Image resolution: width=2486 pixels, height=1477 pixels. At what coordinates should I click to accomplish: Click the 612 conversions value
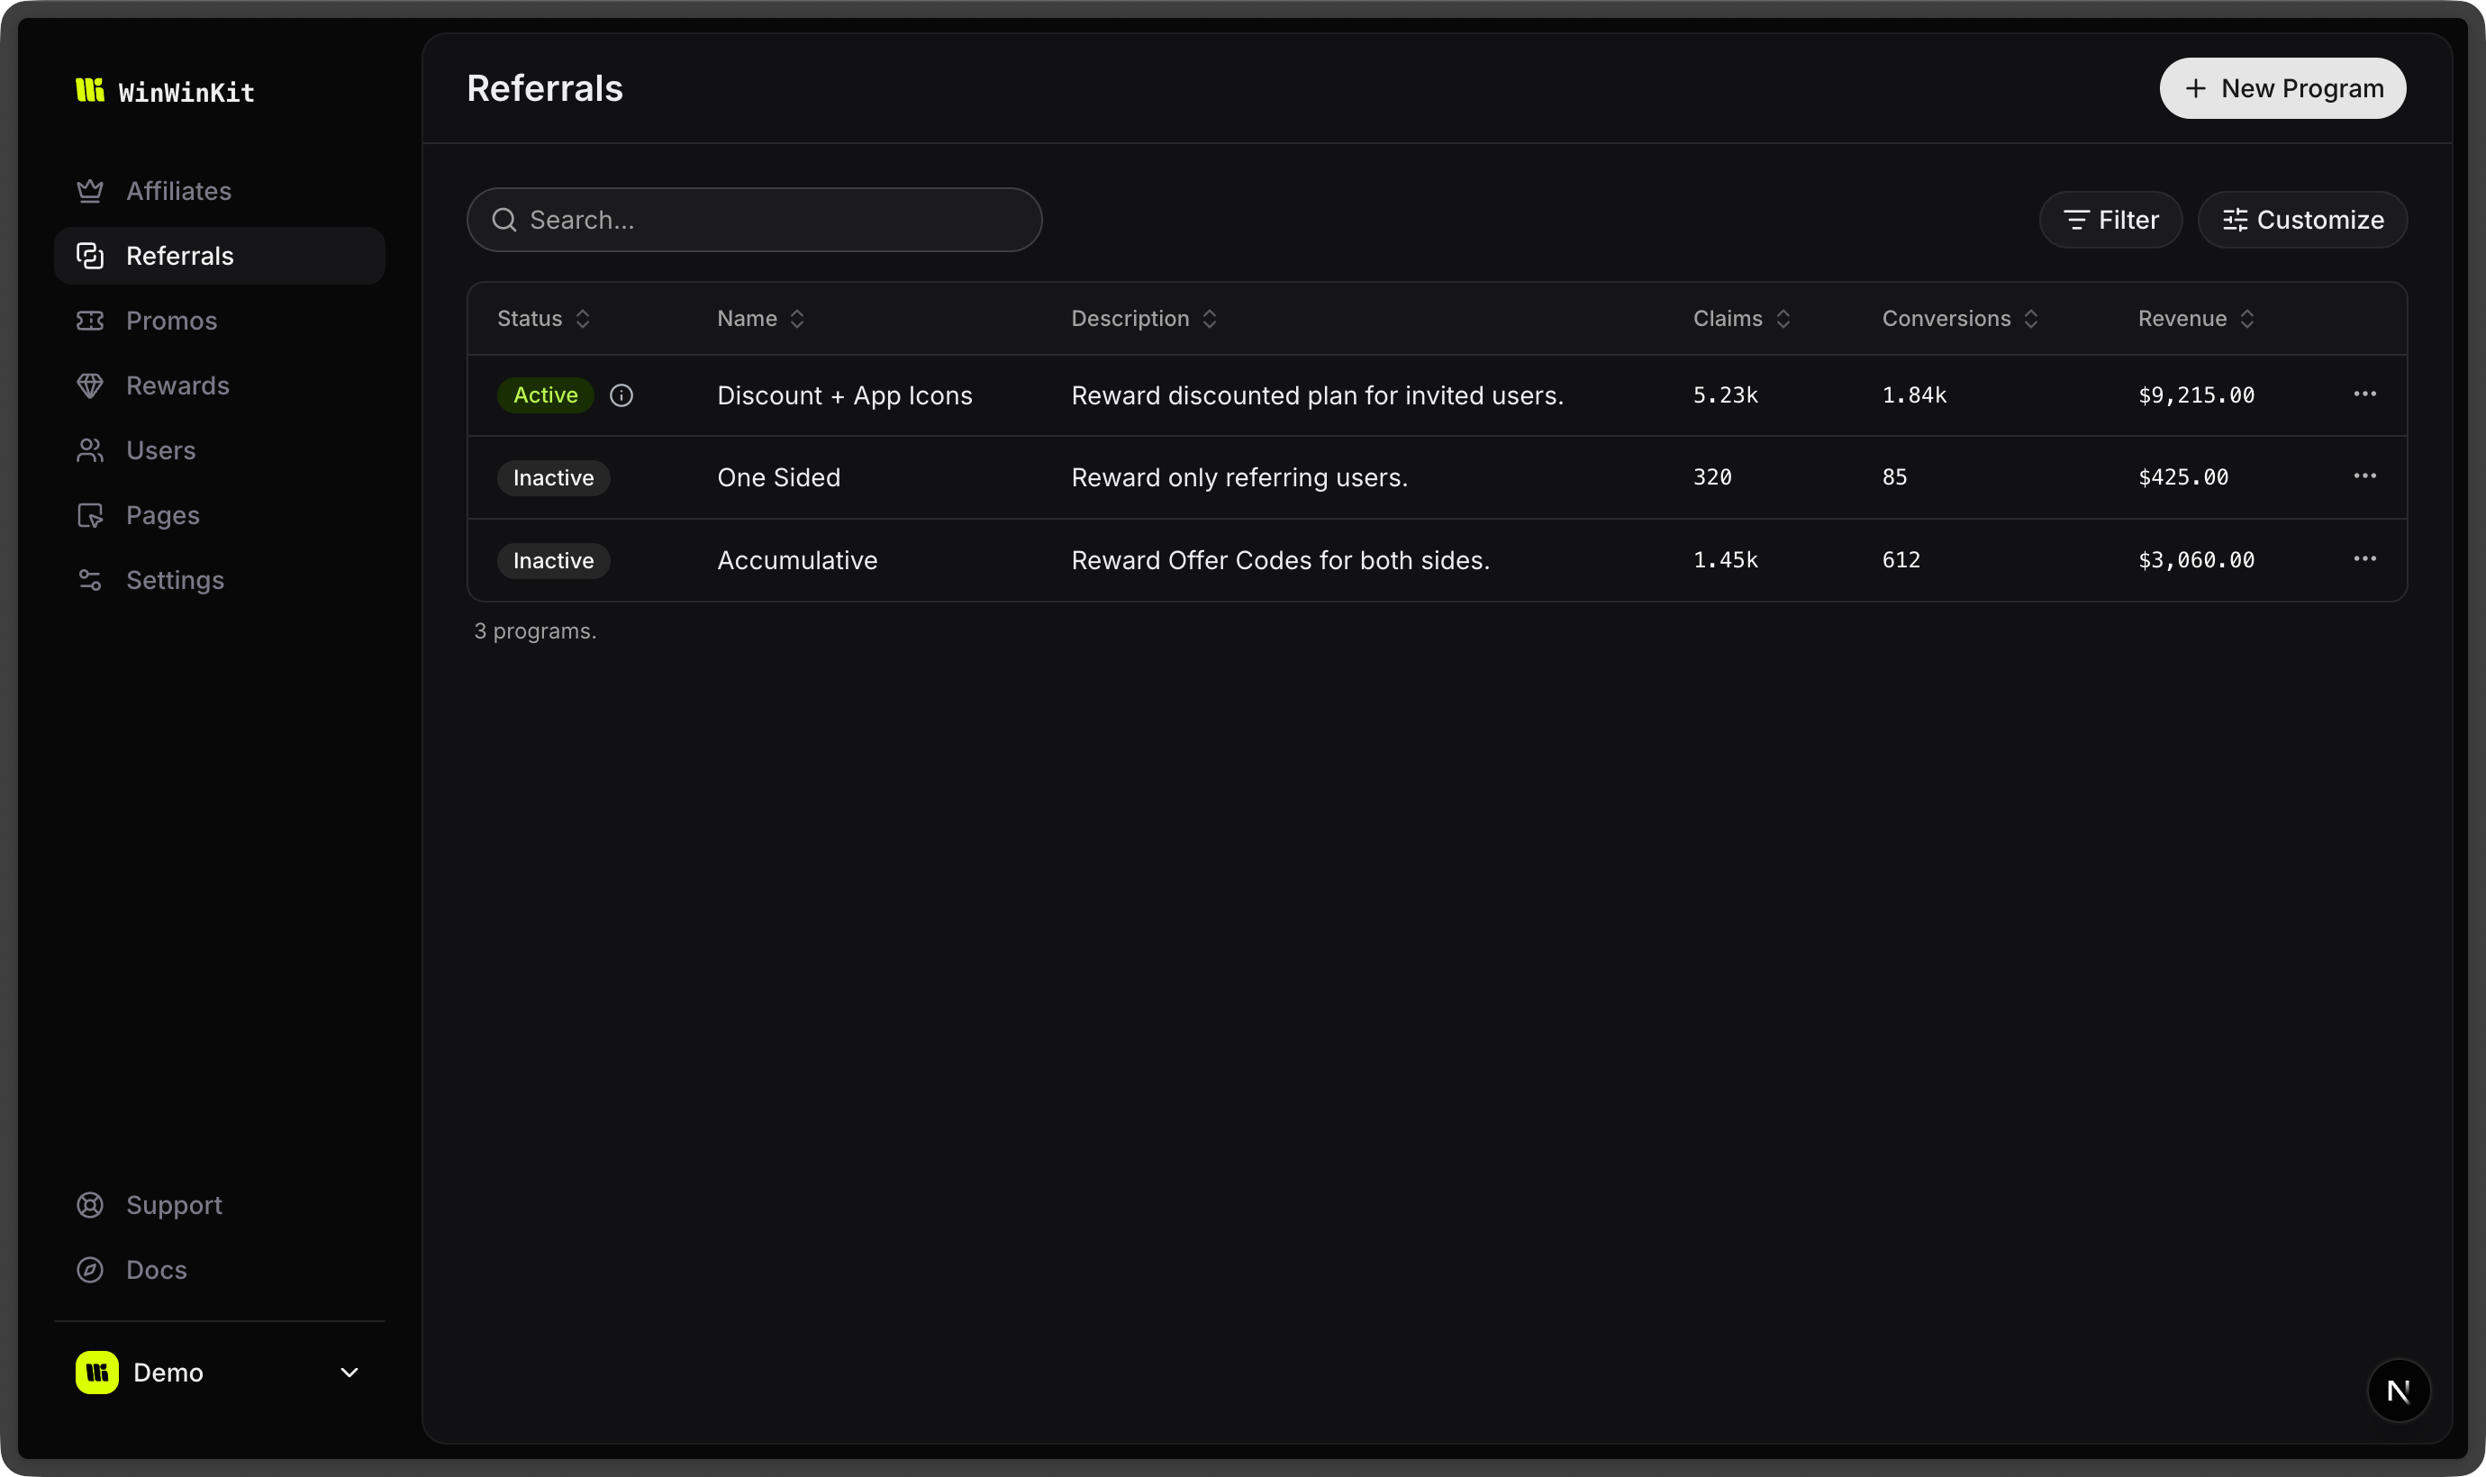1901,559
